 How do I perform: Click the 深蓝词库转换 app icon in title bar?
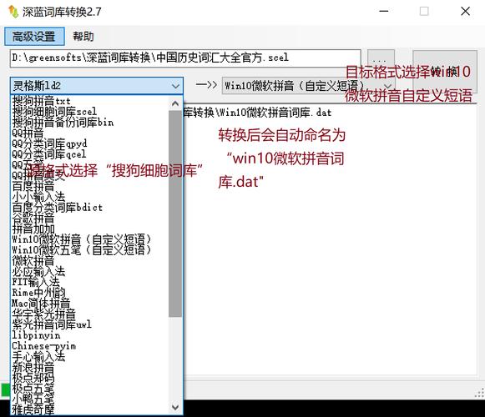13,12
